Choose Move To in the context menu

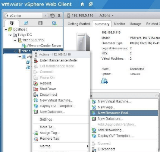61,127
